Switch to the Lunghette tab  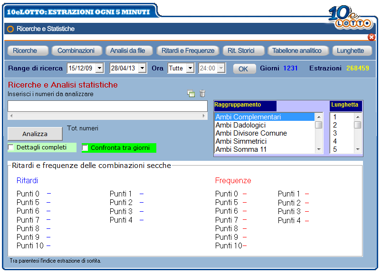(352, 51)
